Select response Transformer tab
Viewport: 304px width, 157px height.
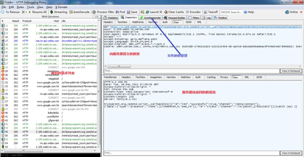click(110, 77)
